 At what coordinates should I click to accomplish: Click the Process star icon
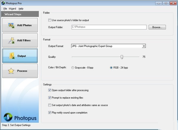click(11, 71)
